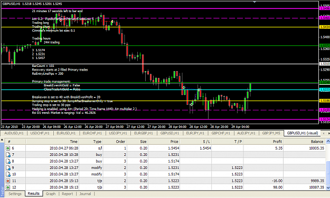The image size is (330, 198).
Task: Click the buy order icon in row 7
Action: pyautogui.click(x=8, y=155)
